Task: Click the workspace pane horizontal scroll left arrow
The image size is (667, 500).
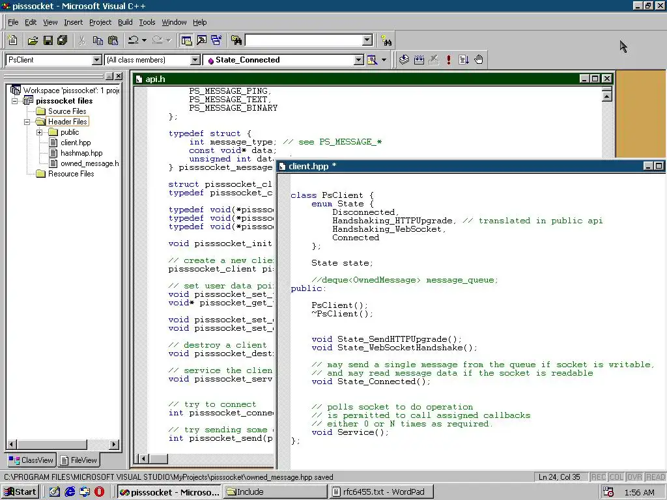Action: pos(12,445)
